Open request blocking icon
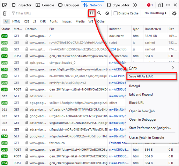The height and width of the screenshot is (166, 179). click(x=107, y=13)
